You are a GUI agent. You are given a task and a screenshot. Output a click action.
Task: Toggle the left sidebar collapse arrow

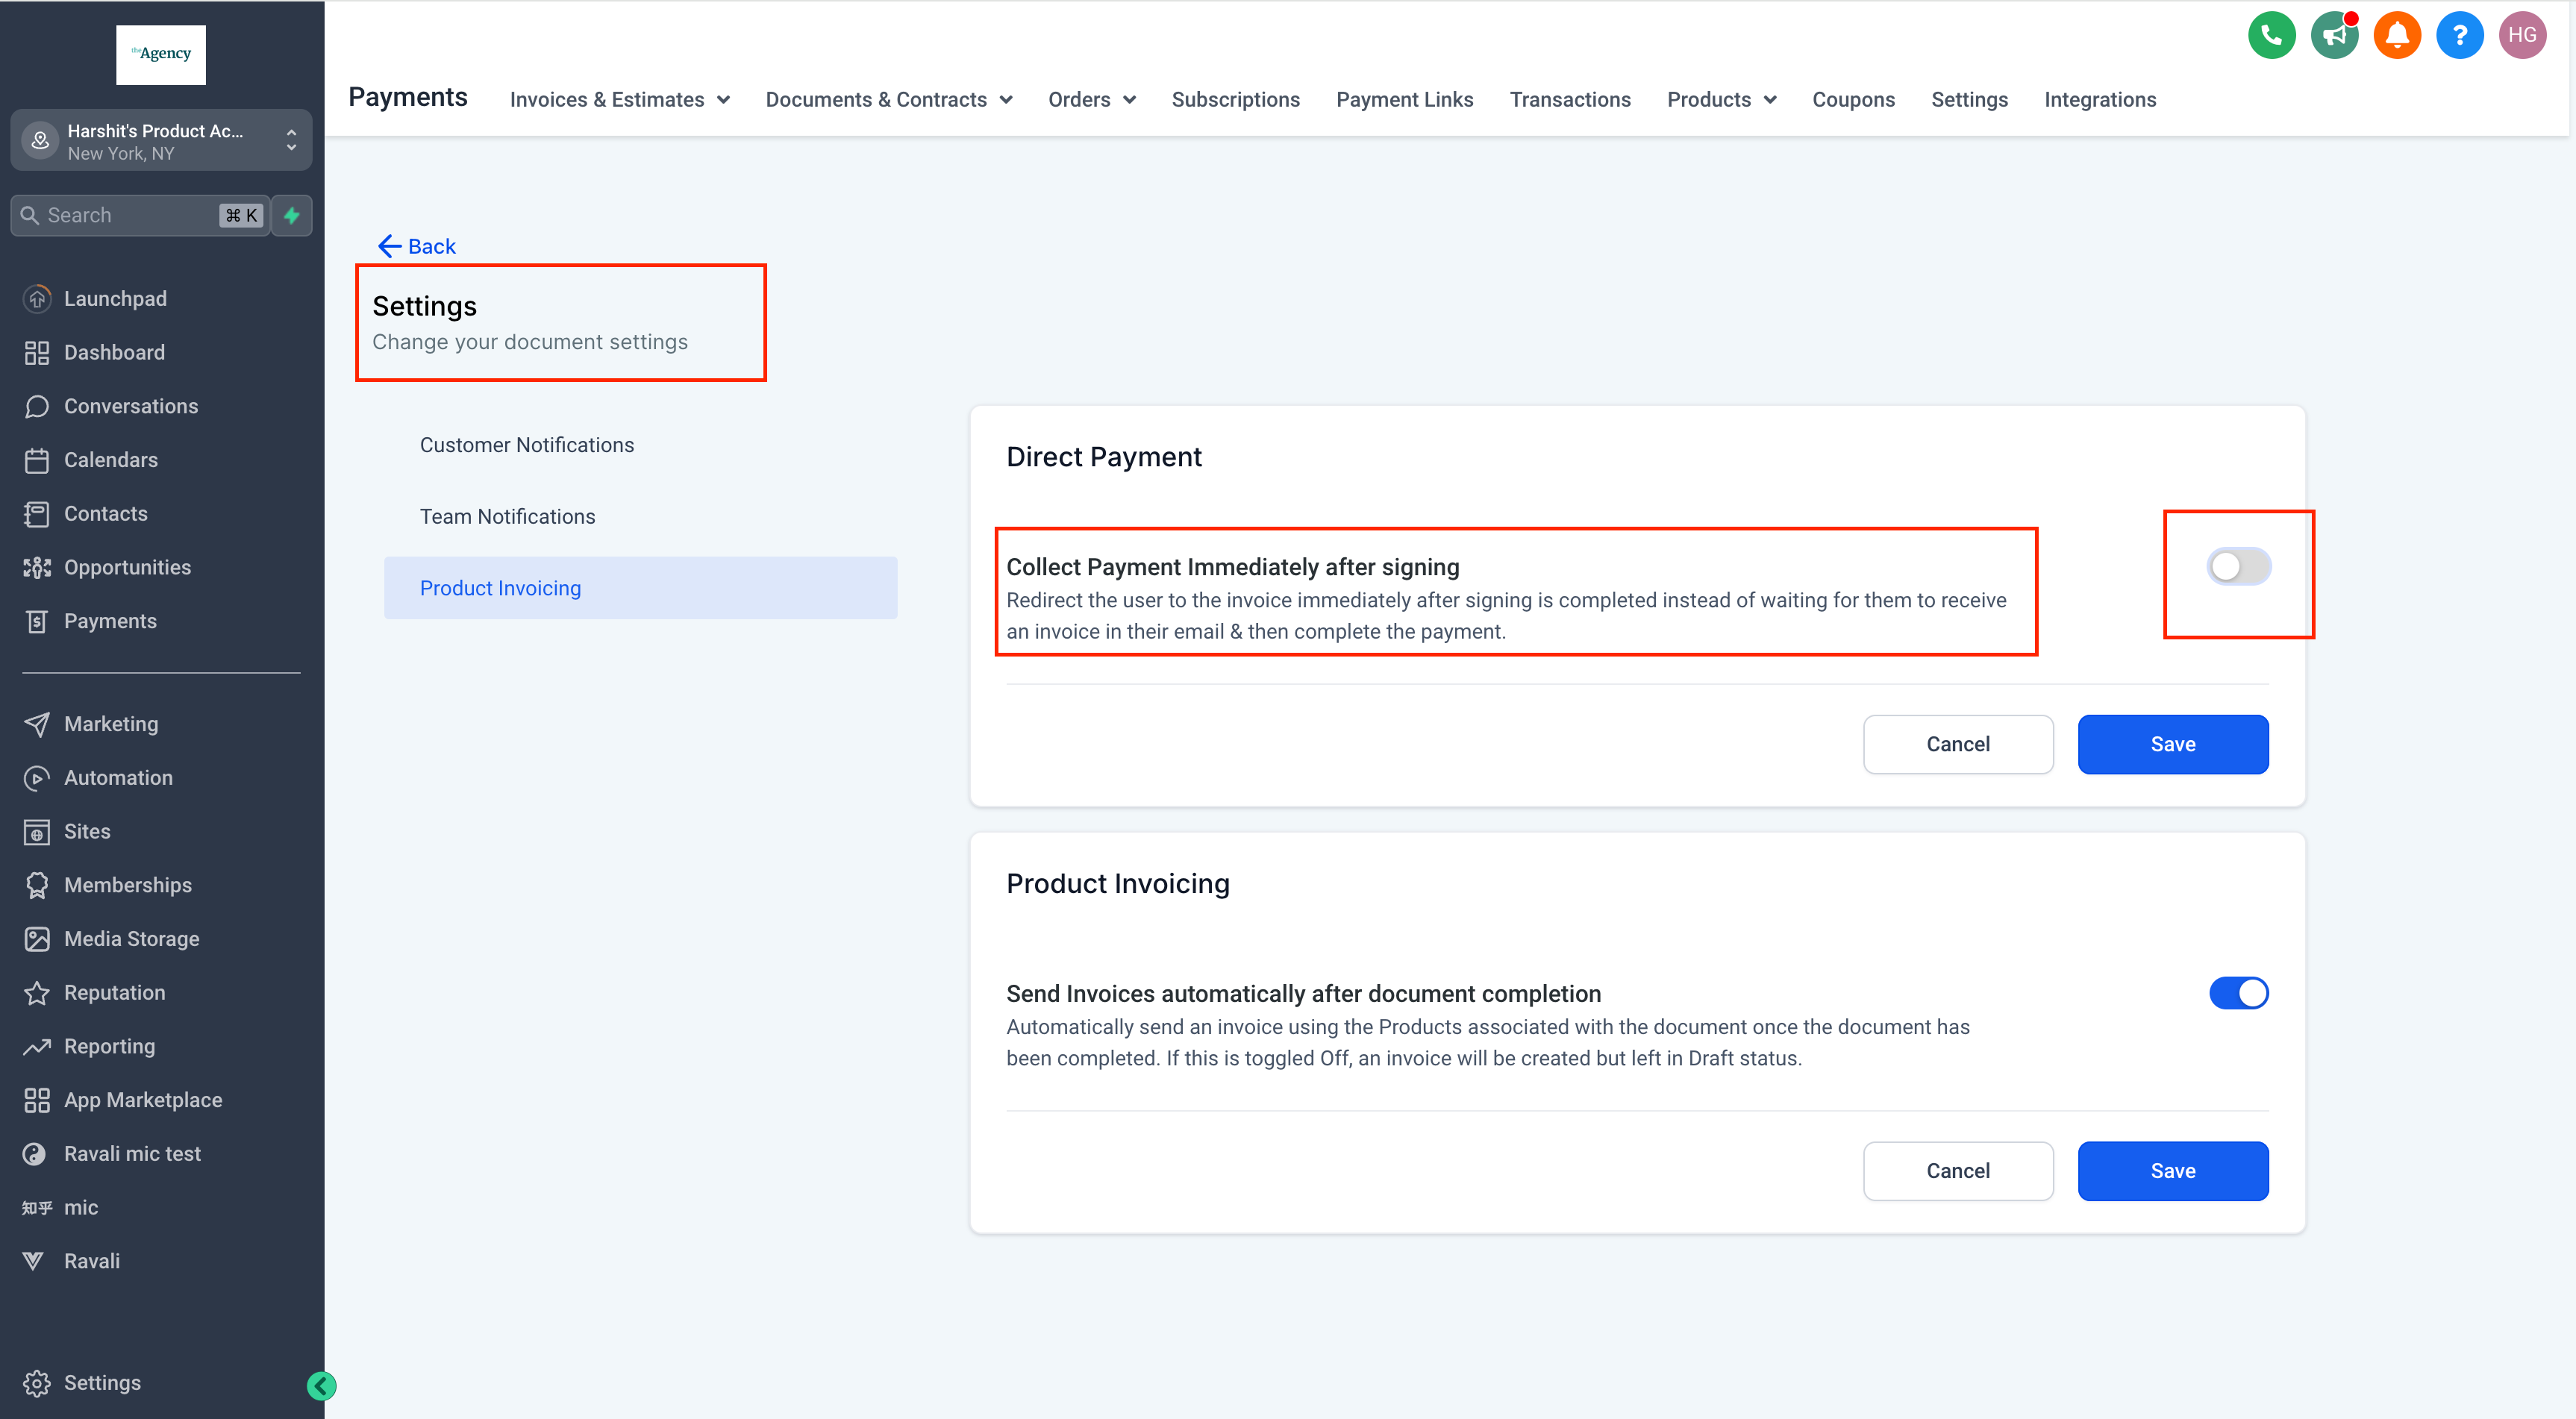[x=322, y=1385]
